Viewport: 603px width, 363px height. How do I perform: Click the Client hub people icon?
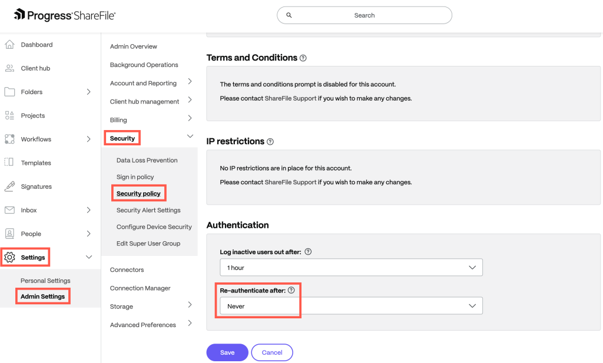[x=9, y=68]
